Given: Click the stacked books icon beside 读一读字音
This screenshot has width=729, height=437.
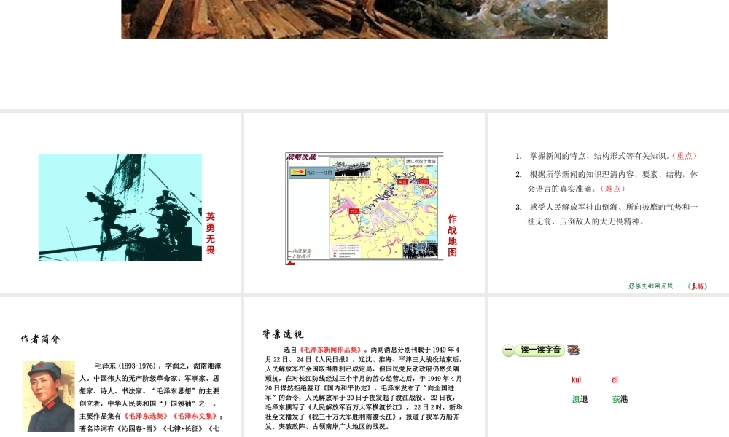Looking at the screenshot, I should [x=573, y=350].
